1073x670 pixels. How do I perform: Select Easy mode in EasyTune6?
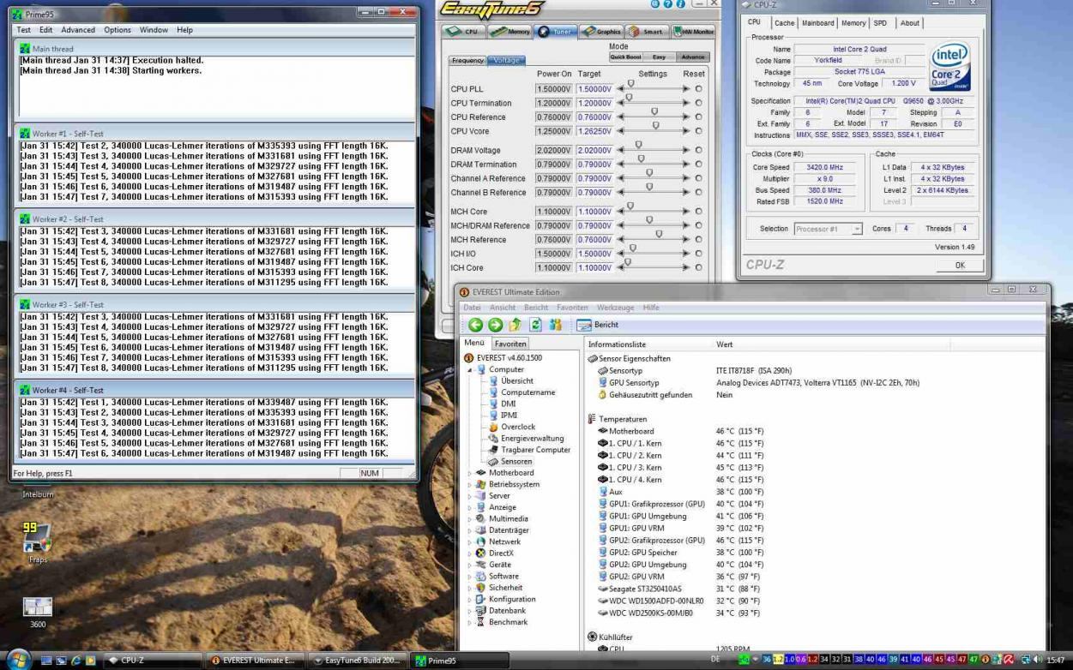pyautogui.click(x=659, y=57)
